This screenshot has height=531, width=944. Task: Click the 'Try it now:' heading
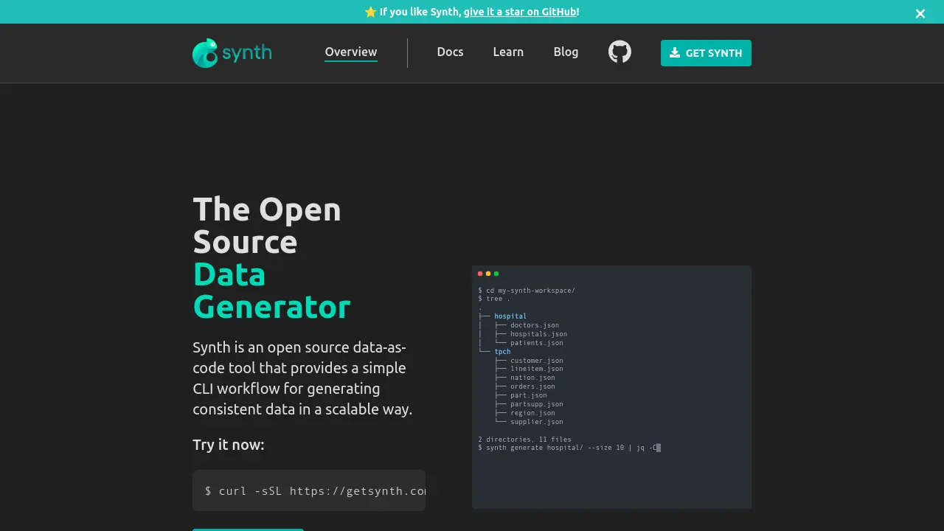[x=229, y=445]
